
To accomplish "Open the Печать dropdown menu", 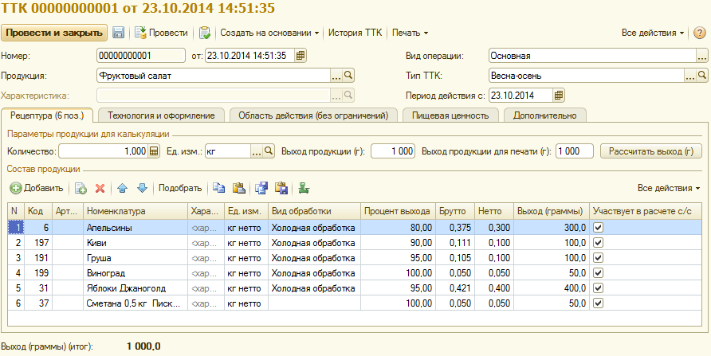I will pos(410,33).
